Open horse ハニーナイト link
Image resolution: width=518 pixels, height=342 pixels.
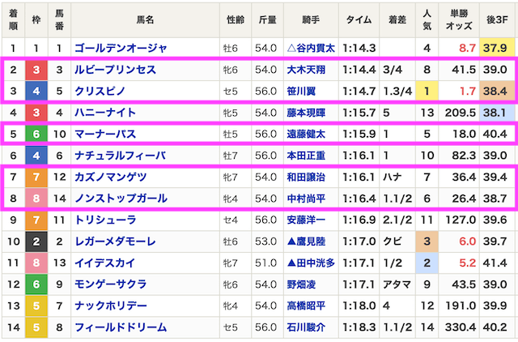[x=105, y=113]
